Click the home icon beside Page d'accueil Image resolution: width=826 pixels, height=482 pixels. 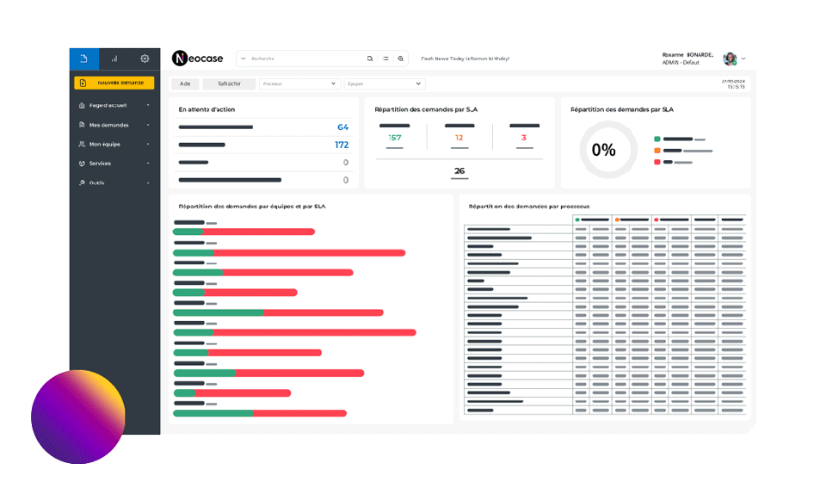point(82,105)
